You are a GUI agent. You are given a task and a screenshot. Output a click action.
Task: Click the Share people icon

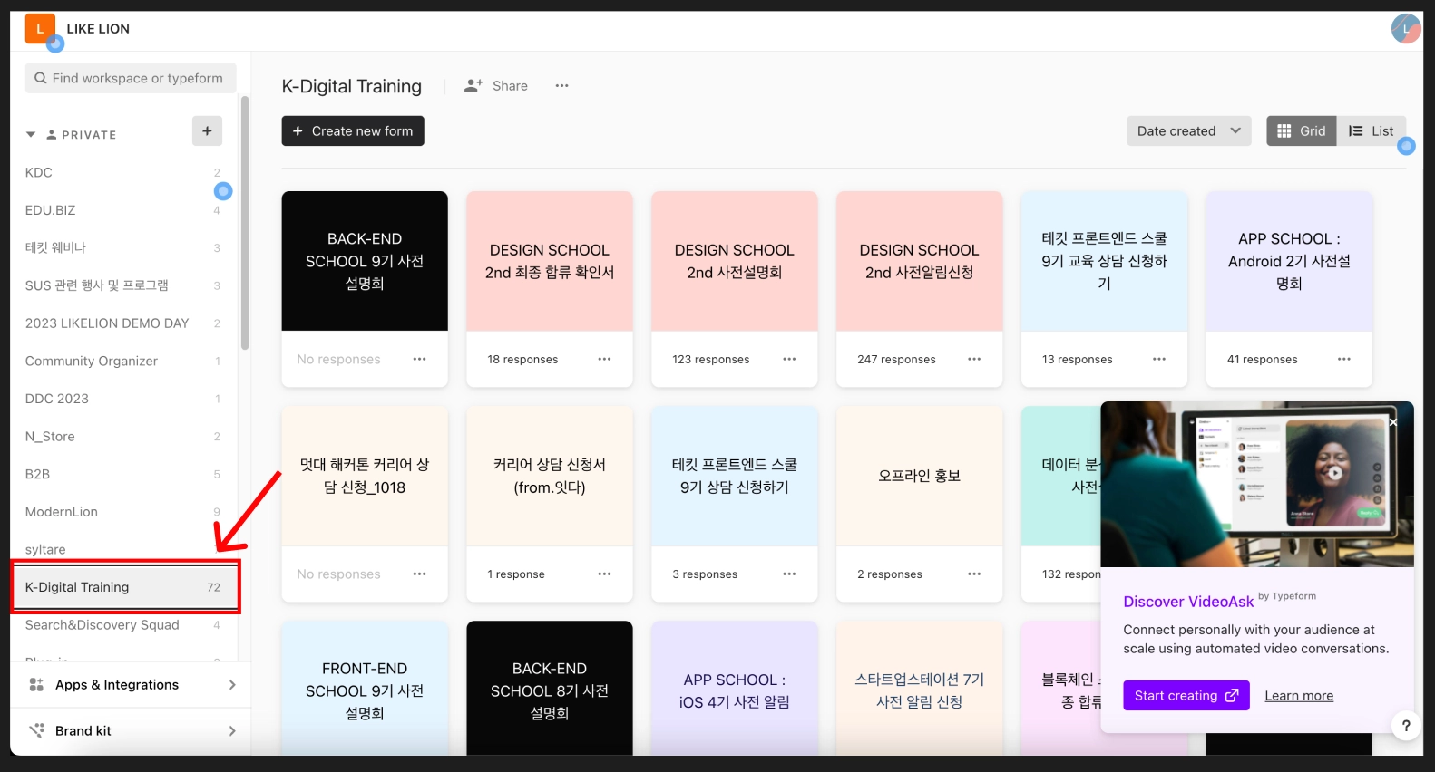point(473,86)
